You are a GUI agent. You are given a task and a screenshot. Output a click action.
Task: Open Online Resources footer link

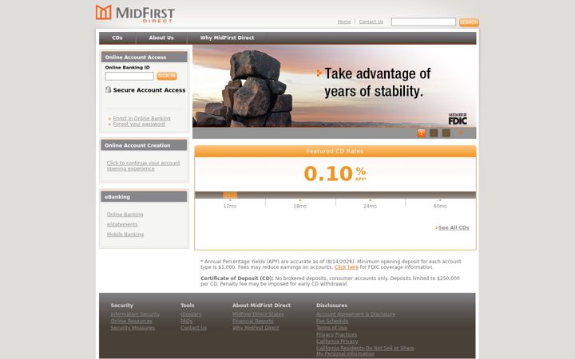tap(131, 321)
